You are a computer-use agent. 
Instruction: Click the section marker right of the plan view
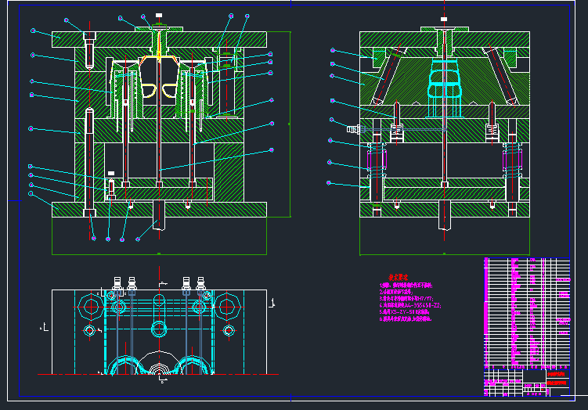[x=272, y=304]
